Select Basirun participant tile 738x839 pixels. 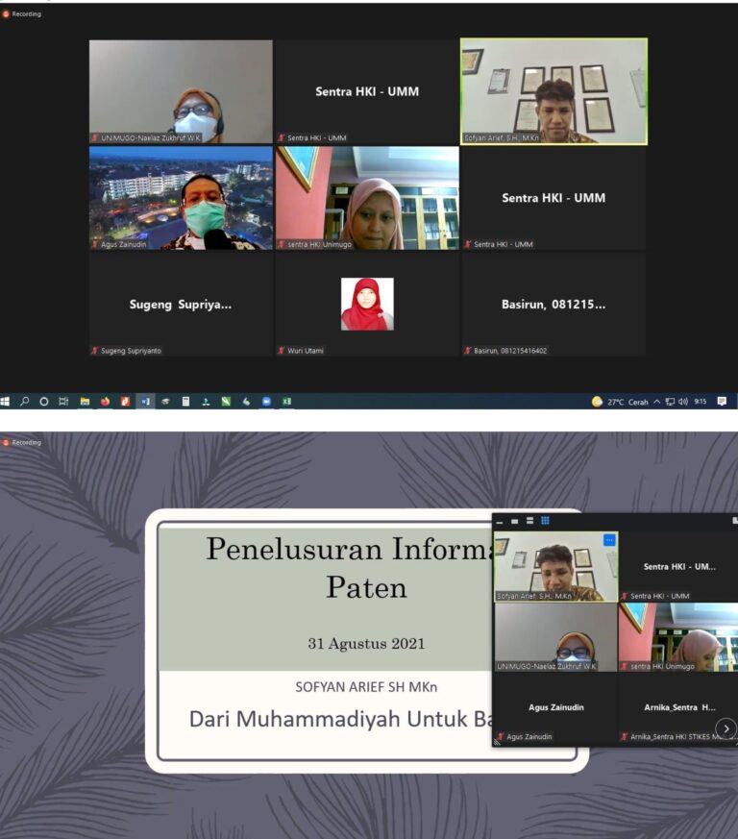click(x=553, y=305)
